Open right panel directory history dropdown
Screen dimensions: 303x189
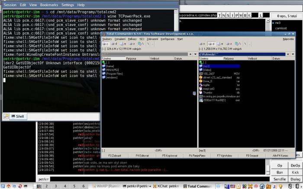[293, 54]
